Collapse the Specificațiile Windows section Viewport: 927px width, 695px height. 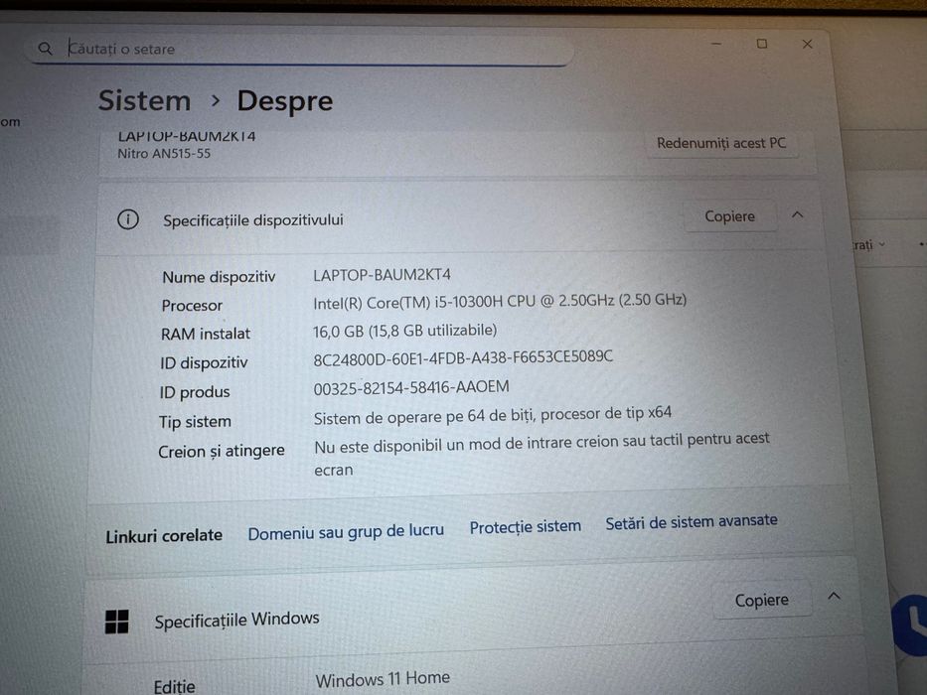tap(834, 596)
